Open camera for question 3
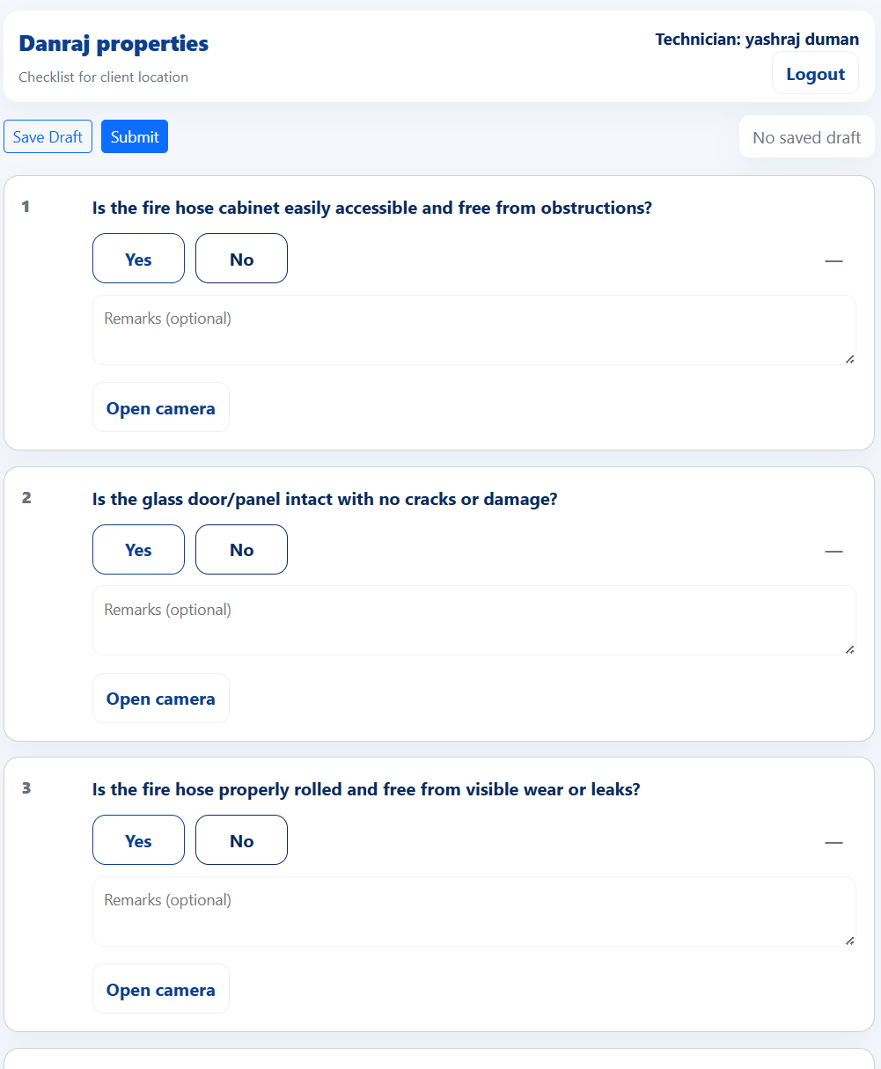Viewport: 881px width, 1069px height. point(160,988)
